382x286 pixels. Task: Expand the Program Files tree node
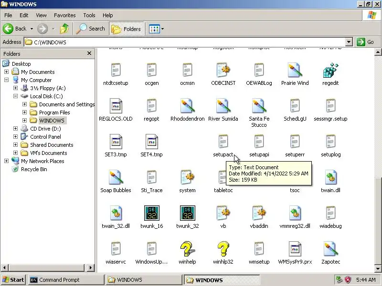[24, 112]
